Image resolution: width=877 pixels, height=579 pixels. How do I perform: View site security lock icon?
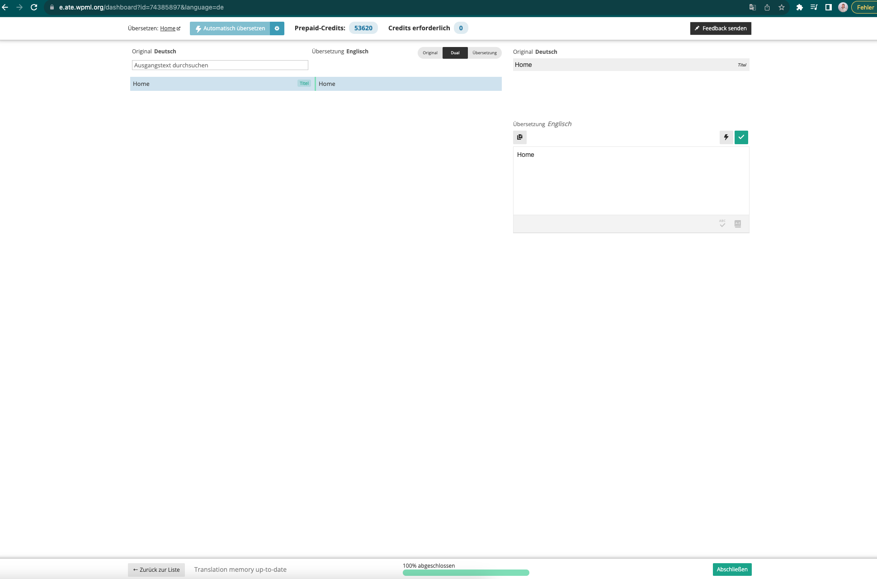[x=52, y=7]
